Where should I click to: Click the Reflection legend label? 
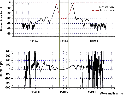tap(107, 7)
